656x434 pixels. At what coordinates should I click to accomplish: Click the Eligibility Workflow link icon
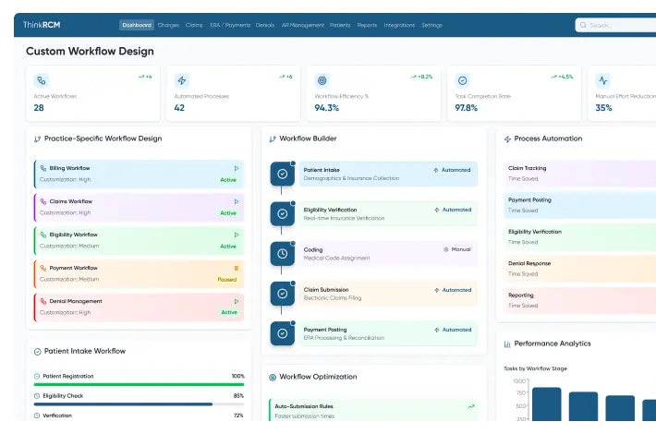pos(43,235)
